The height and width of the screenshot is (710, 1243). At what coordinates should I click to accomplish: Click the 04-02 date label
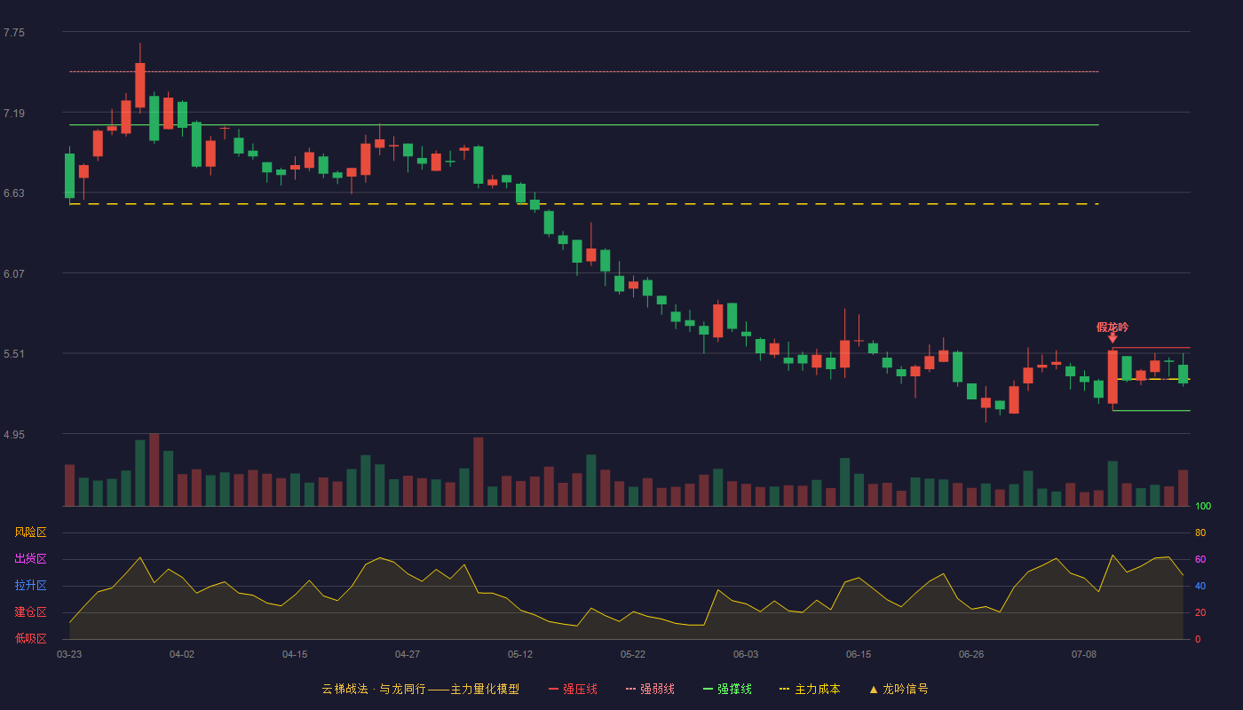pos(182,654)
